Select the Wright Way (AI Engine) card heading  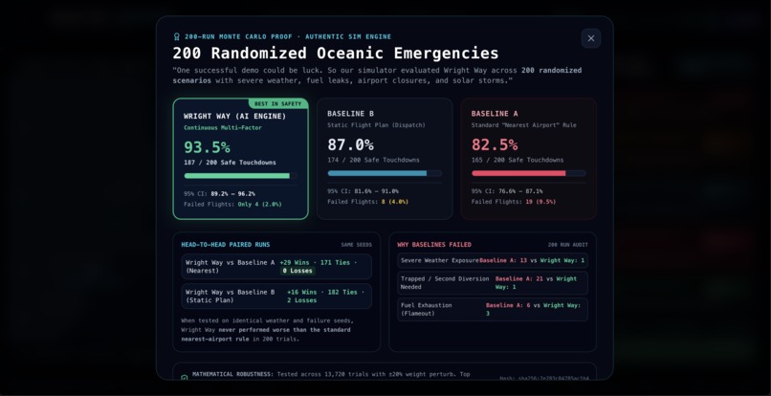click(x=234, y=116)
